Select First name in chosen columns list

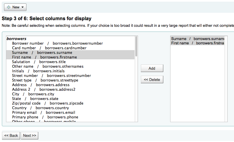pyautogui.click(x=197, y=43)
